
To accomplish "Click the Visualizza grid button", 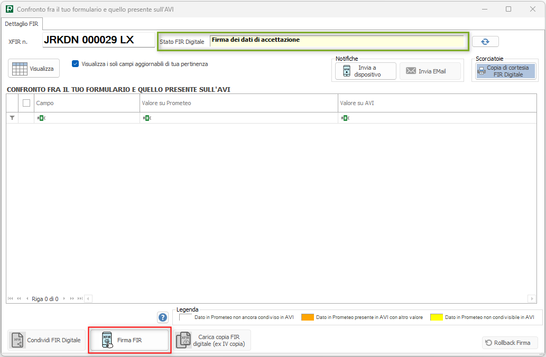I will pos(34,69).
